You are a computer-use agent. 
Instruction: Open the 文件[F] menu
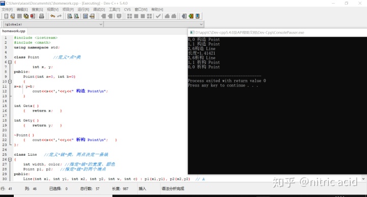pyautogui.click(x=7, y=9)
